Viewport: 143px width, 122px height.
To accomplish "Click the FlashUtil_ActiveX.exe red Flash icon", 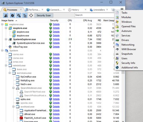I will tap(21, 118).
